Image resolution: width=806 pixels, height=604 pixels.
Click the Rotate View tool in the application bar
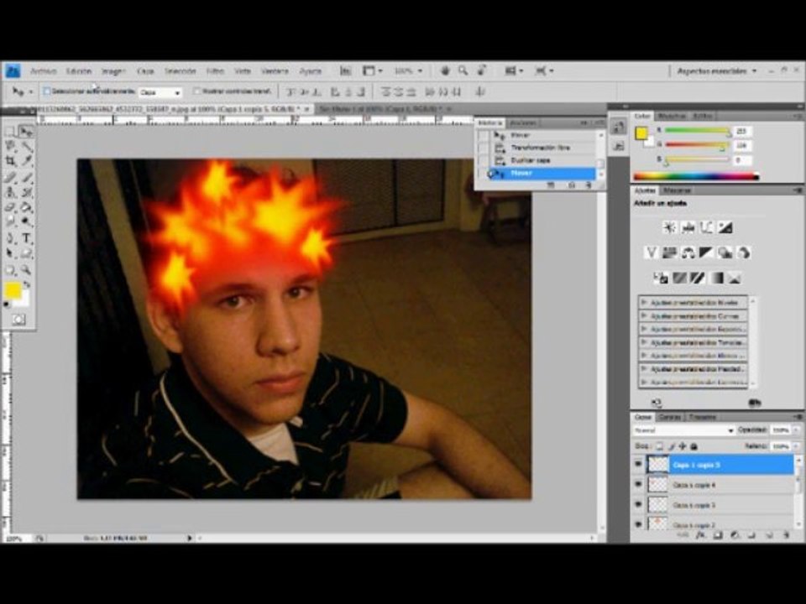(x=482, y=70)
